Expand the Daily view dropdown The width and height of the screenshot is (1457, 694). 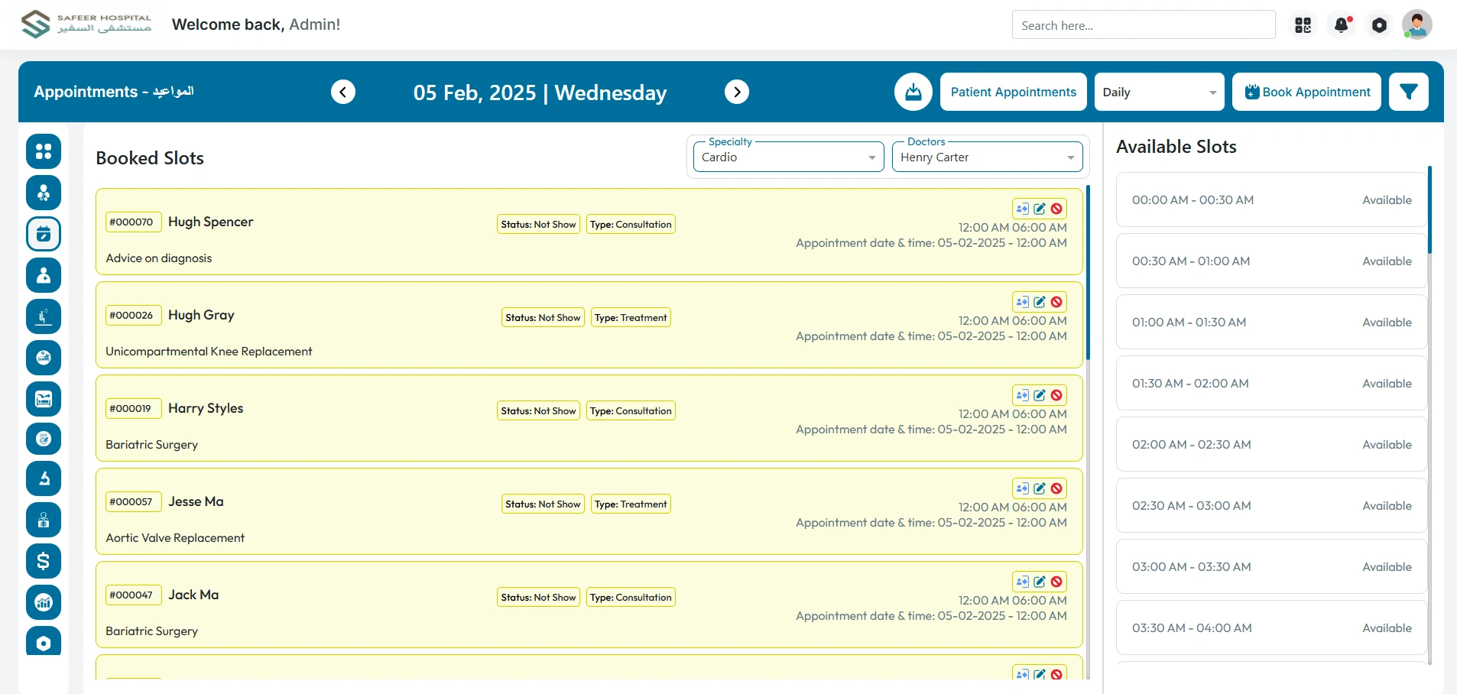pos(1159,92)
